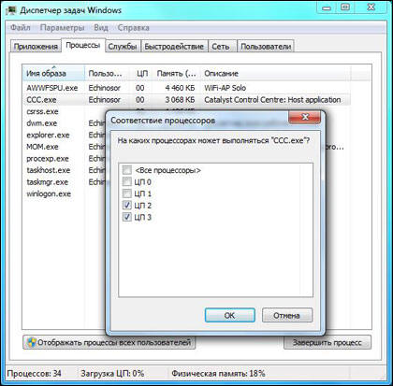The width and height of the screenshot is (393, 386).
Task: Click the 3 068 КБ memory value
Action: point(180,100)
